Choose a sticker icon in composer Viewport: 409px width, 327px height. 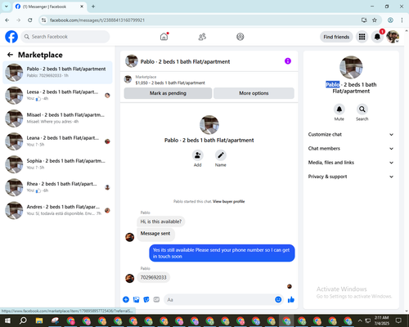click(x=146, y=300)
